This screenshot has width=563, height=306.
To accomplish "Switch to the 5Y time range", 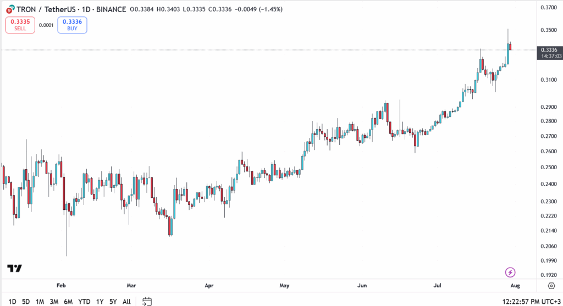I will [113, 302].
